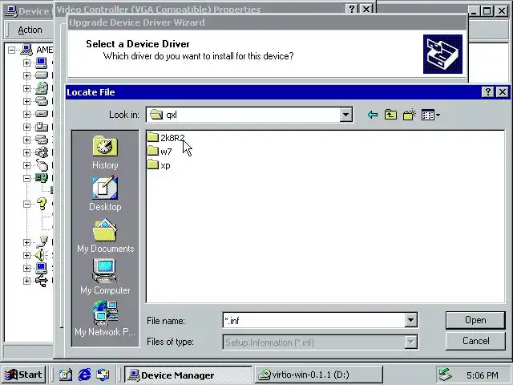Open the Action menu in Device Manager

(x=30, y=30)
